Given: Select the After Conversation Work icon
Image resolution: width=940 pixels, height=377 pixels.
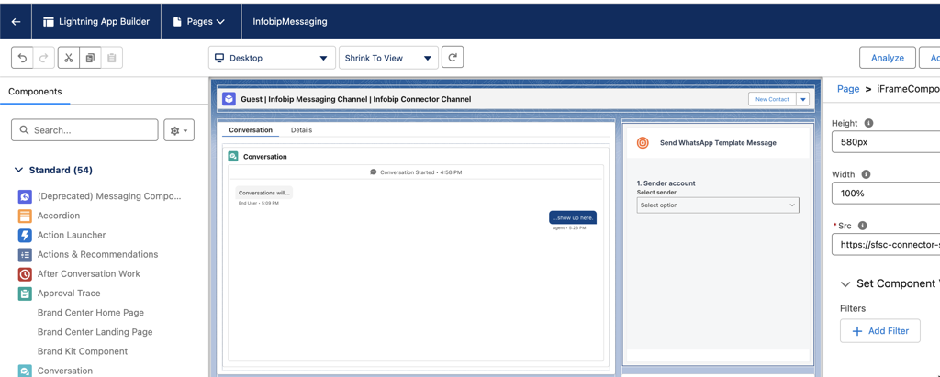Looking at the screenshot, I should point(25,274).
